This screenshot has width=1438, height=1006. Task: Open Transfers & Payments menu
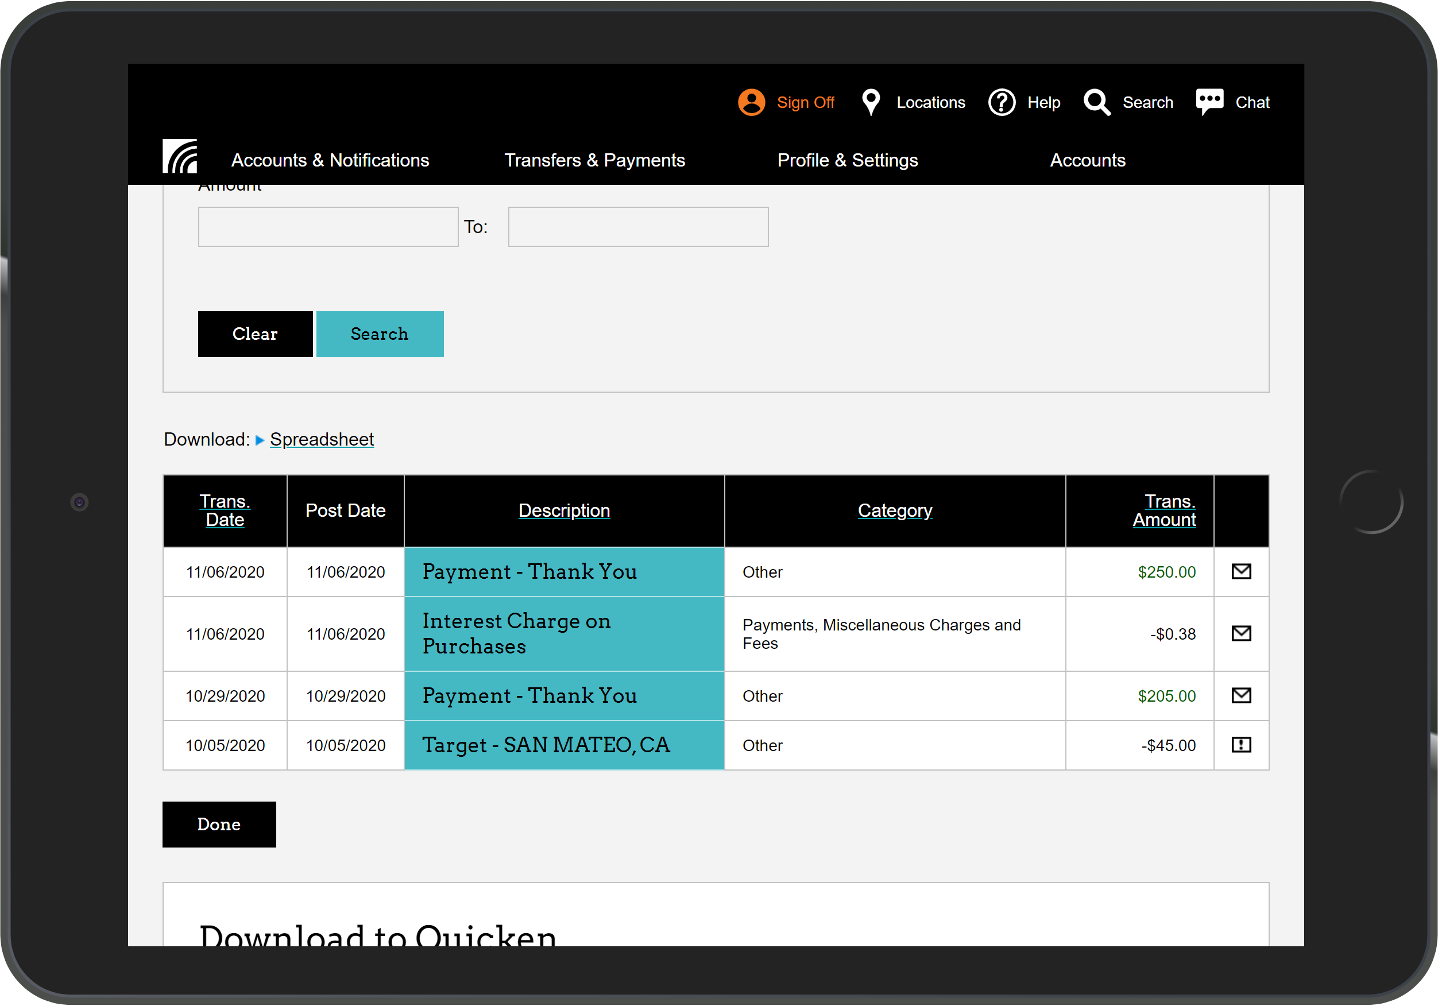[594, 160]
